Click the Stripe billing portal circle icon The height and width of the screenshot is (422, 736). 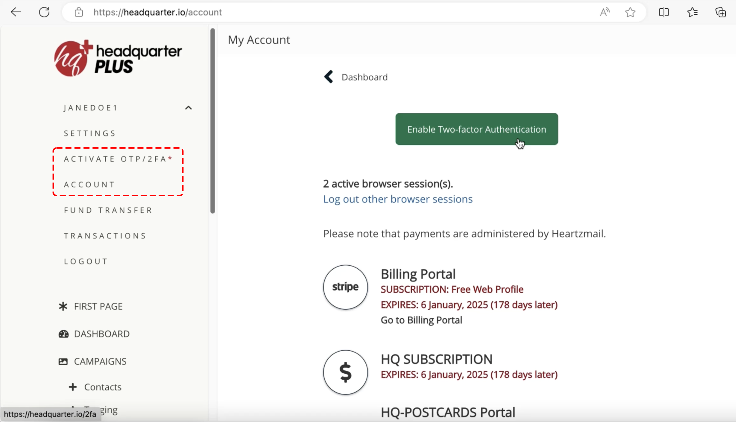[345, 287]
